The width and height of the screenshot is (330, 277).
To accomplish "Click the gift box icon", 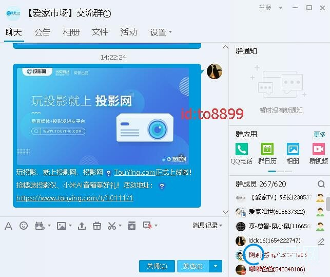I will [x=97, y=226].
